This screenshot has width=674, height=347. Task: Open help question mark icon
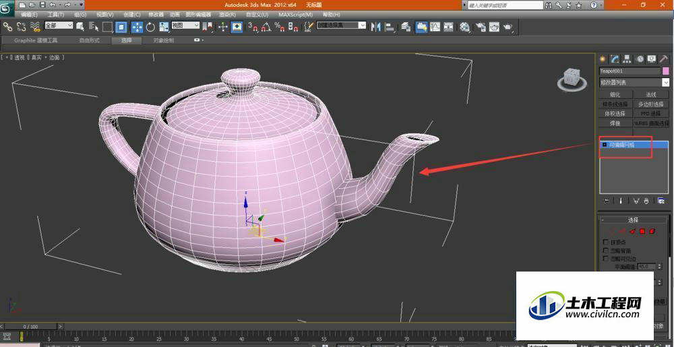click(594, 5)
